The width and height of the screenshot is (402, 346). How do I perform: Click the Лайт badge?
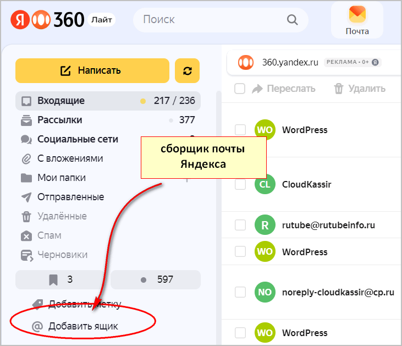(x=102, y=20)
